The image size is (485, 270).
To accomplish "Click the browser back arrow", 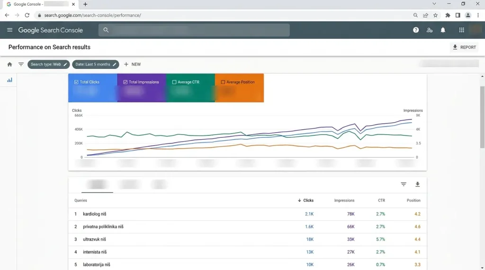I will (7, 15).
